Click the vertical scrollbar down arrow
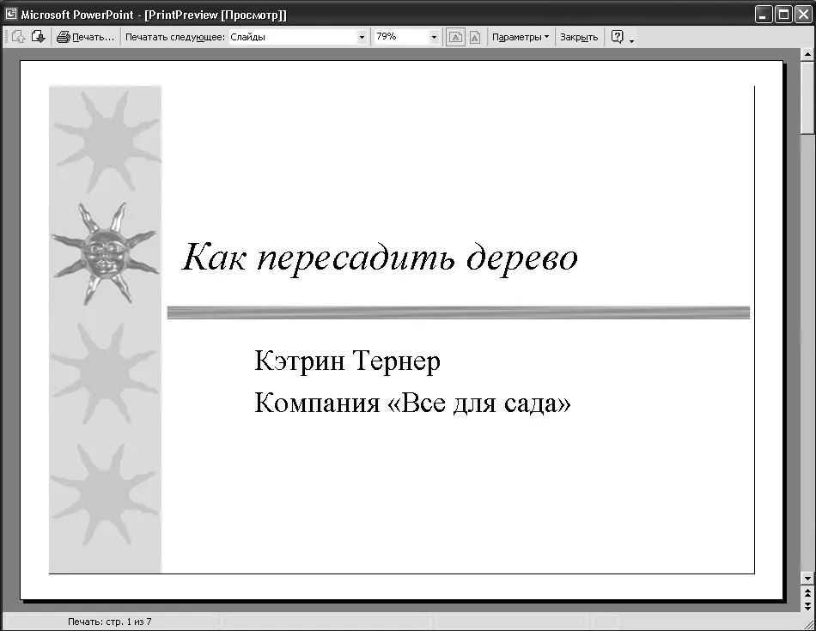The width and height of the screenshot is (816, 631). [x=807, y=578]
